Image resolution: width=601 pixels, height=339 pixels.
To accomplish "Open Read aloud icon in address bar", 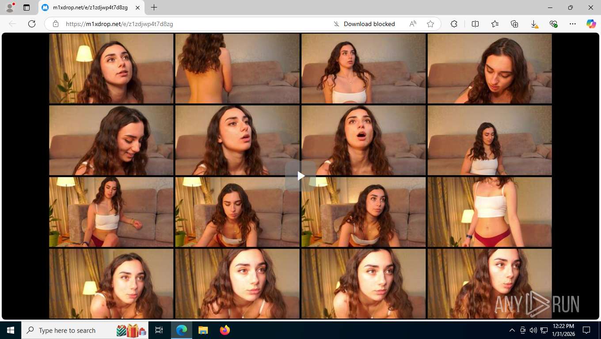I will [x=413, y=24].
